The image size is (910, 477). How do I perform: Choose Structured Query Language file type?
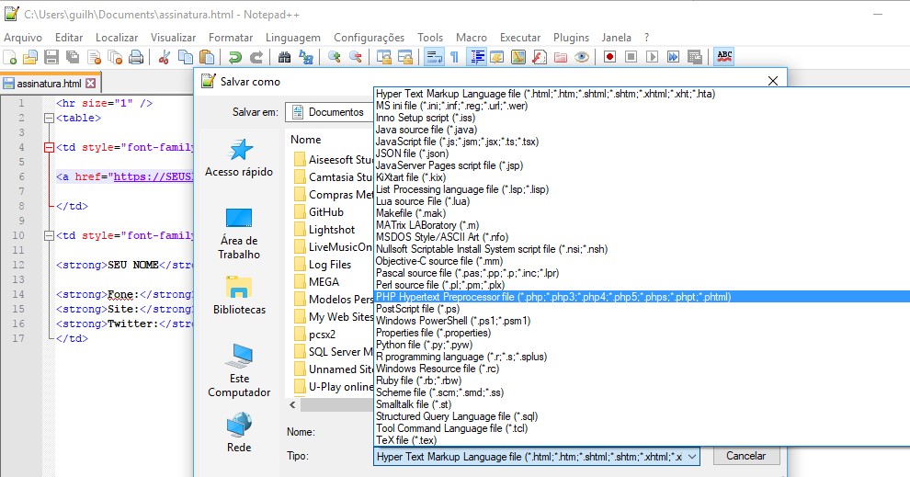[642, 416]
